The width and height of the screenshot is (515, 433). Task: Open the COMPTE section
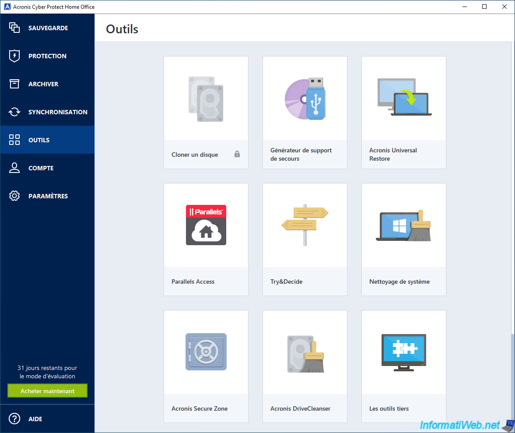point(47,168)
